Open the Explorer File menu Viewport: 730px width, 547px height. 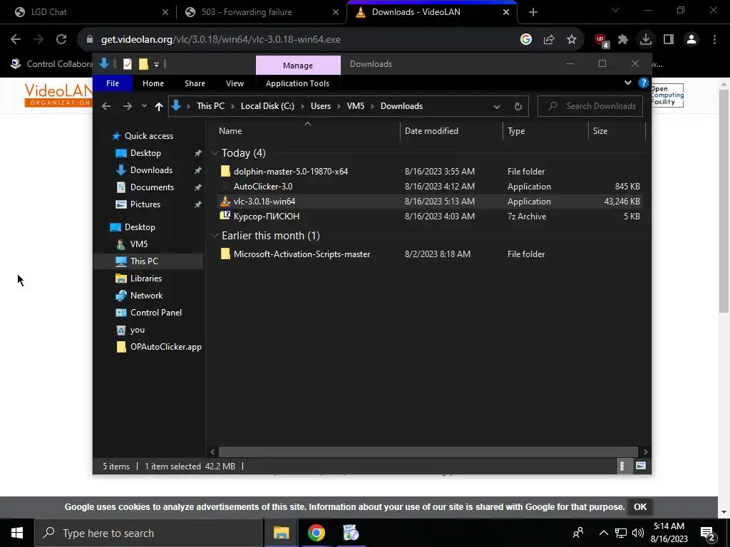click(x=113, y=83)
